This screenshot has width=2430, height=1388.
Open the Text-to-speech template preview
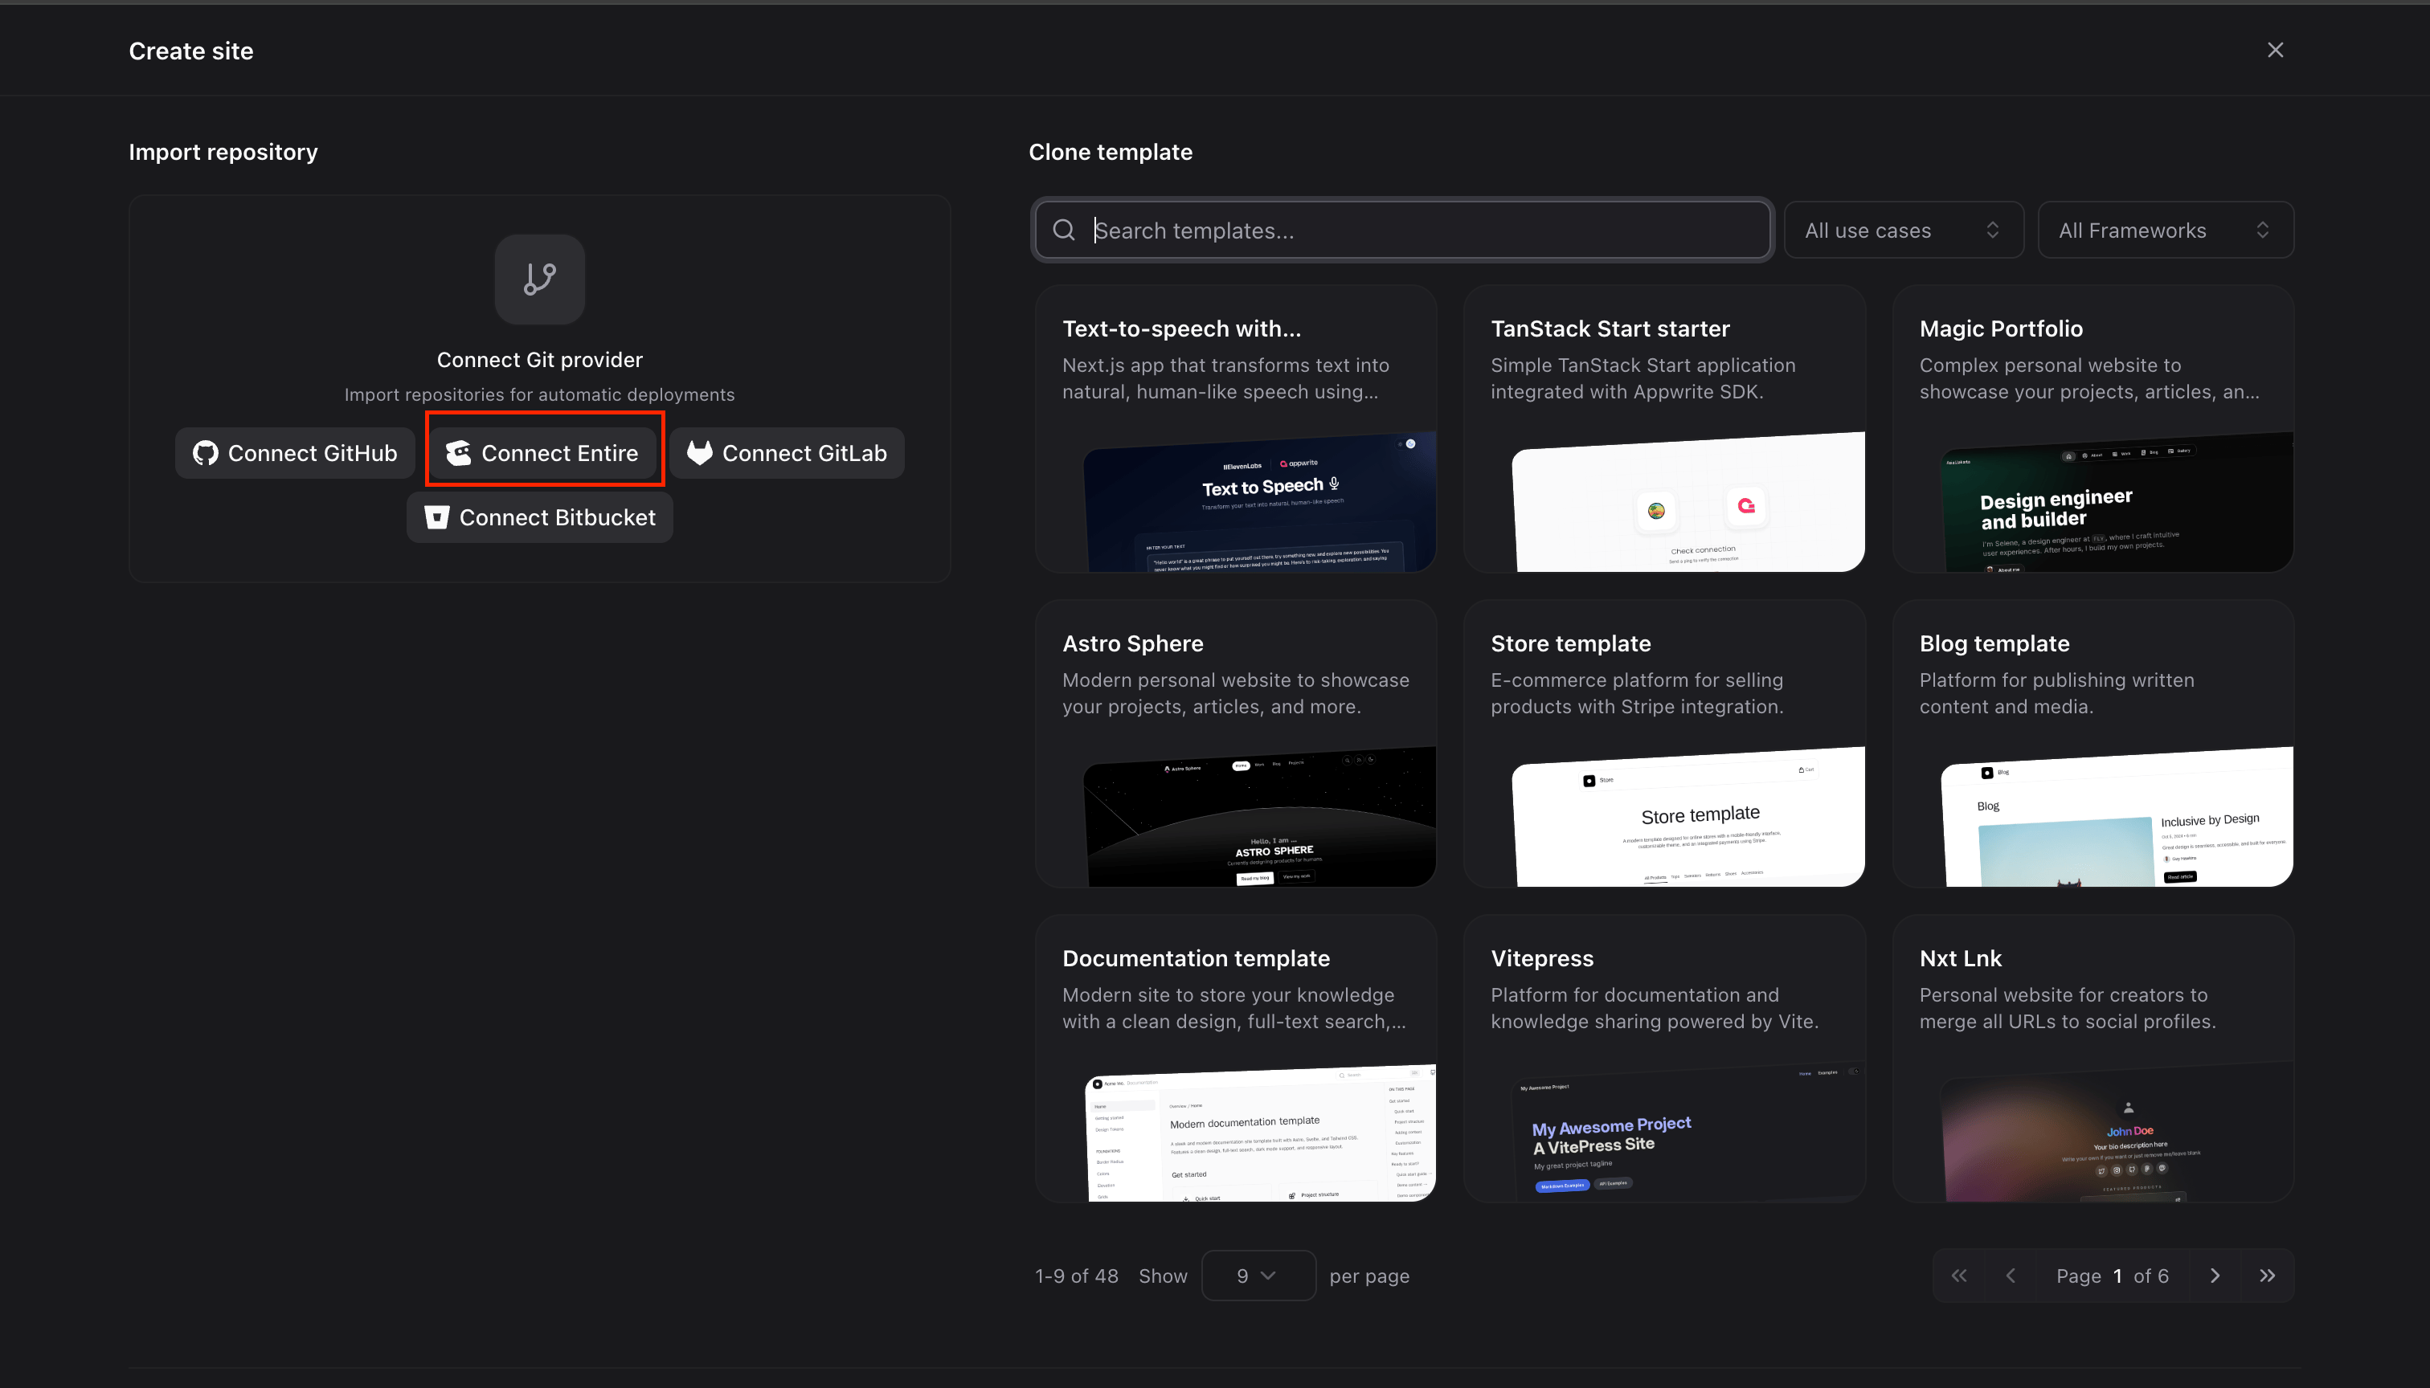pos(1260,502)
